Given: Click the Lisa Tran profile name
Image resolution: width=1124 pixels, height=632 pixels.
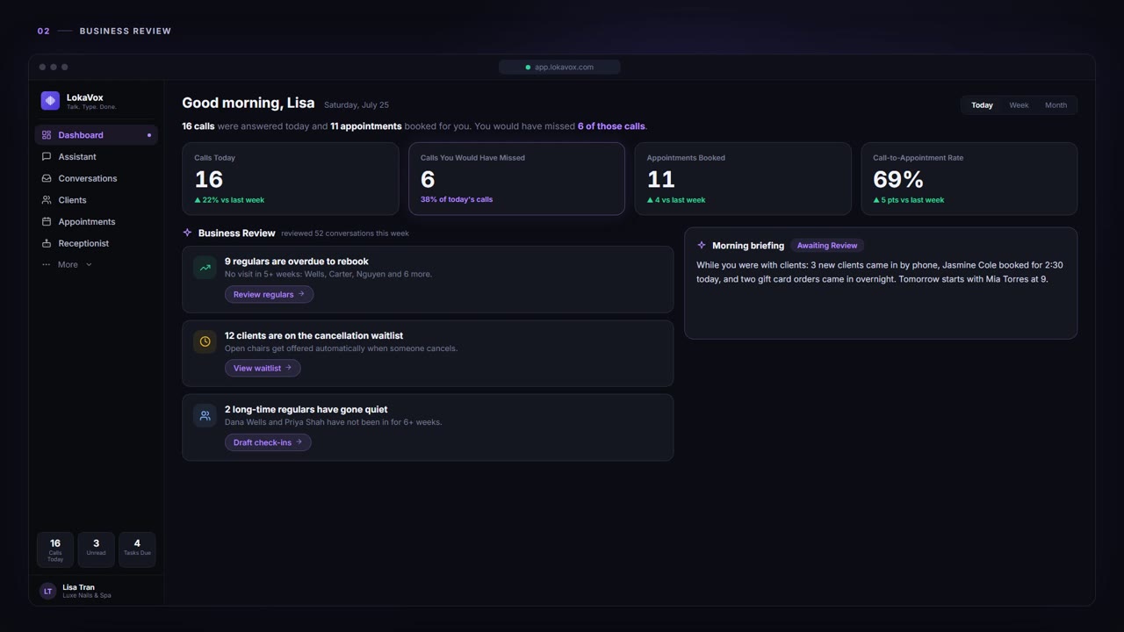Looking at the screenshot, I should (x=78, y=587).
